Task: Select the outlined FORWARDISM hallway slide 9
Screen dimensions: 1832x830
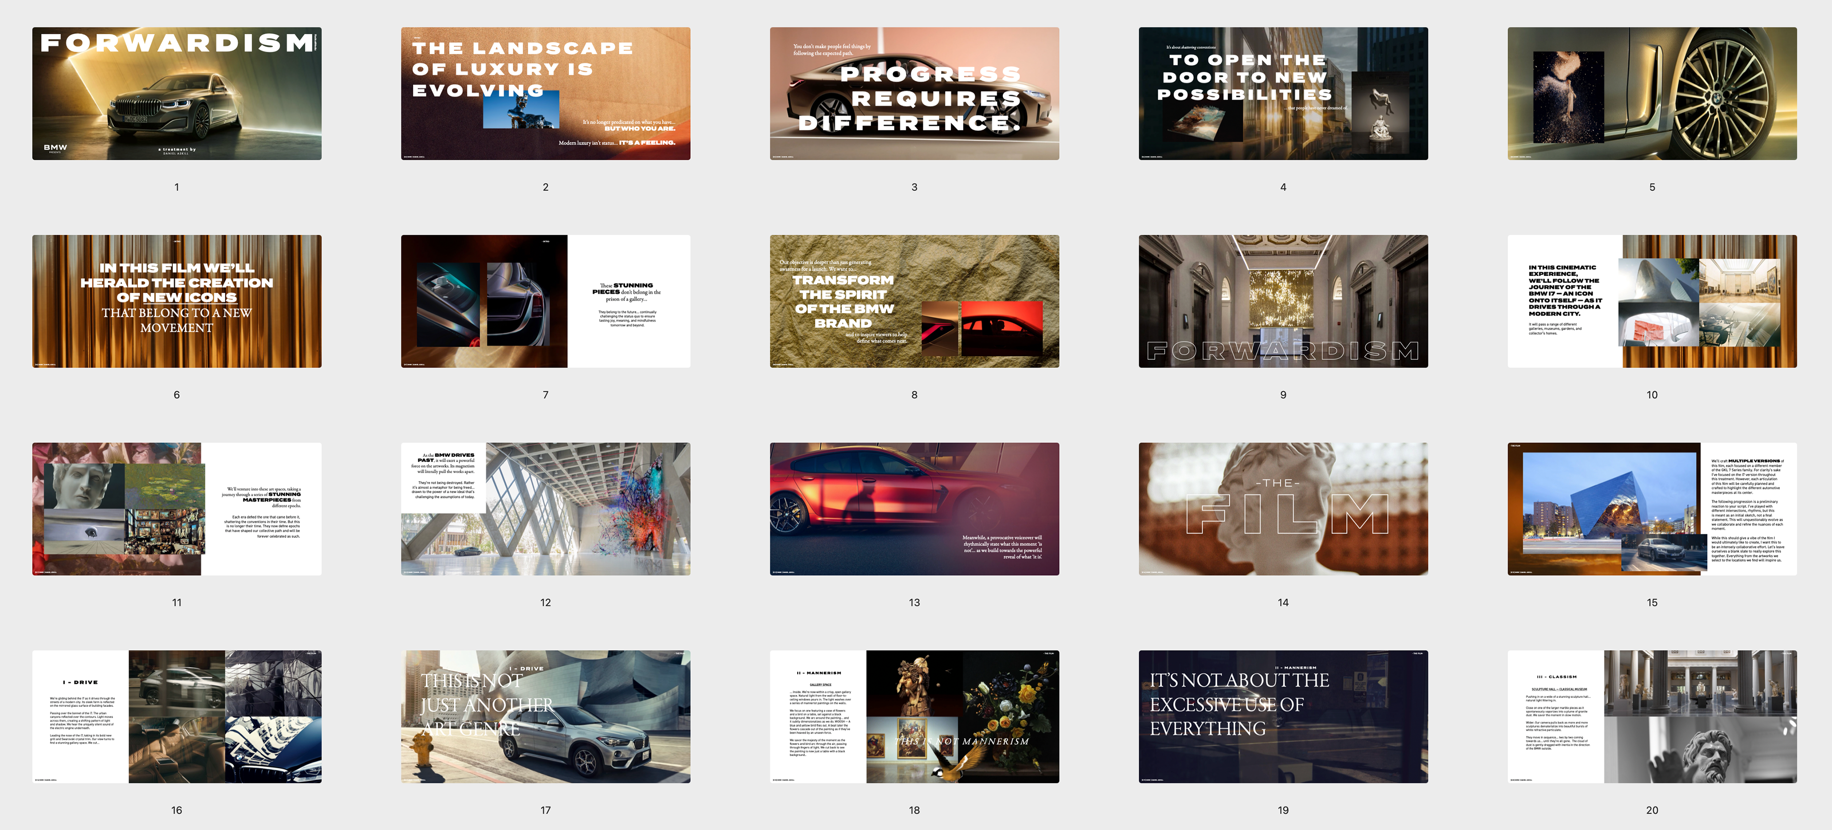Action: [1283, 301]
